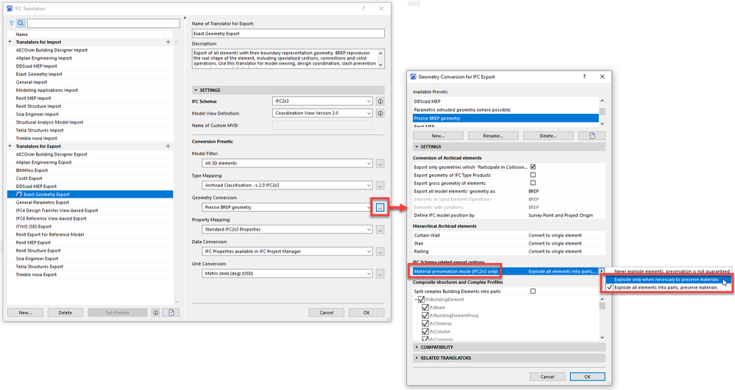This screenshot has width=735, height=390.
Task: Click OK in Geometry Conversion dialog
Action: click(x=587, y=377)
